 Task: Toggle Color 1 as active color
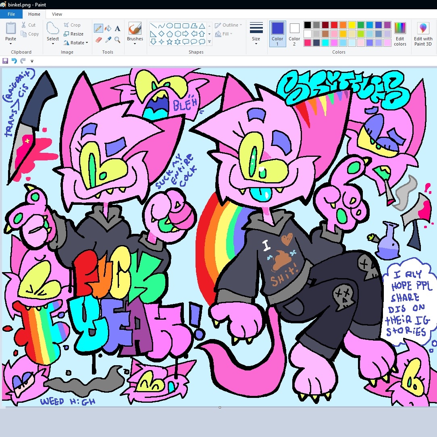click(277, 34)
